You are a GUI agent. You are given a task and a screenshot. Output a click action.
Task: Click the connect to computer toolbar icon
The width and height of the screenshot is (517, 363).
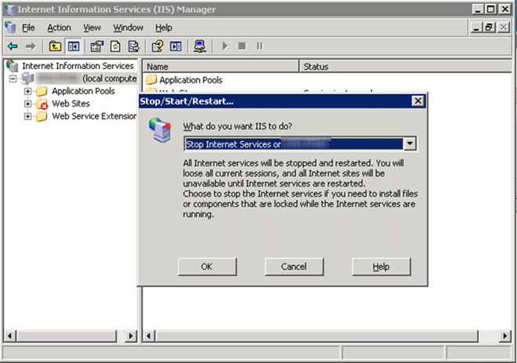point(200,46)
